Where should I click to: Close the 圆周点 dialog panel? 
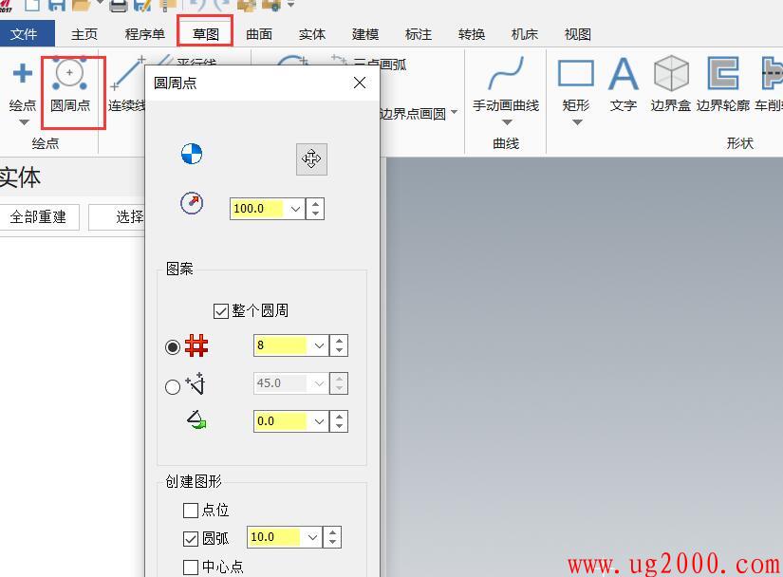(x=359, y=84)
